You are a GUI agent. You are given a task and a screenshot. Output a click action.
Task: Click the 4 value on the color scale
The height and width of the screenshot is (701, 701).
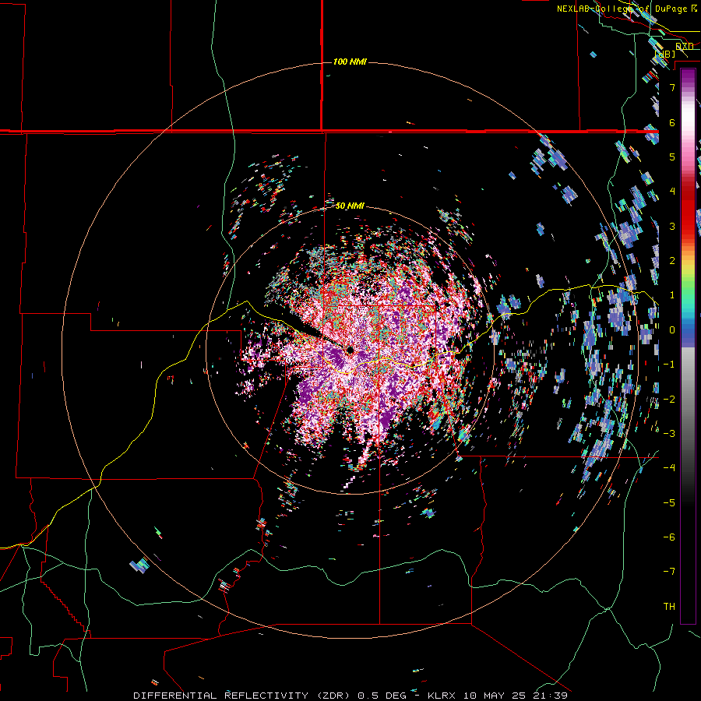click(672, 192)
